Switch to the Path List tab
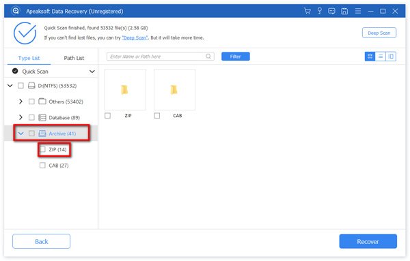The height and width of the screenshot is (261, 410). click(x=74, y=58)
